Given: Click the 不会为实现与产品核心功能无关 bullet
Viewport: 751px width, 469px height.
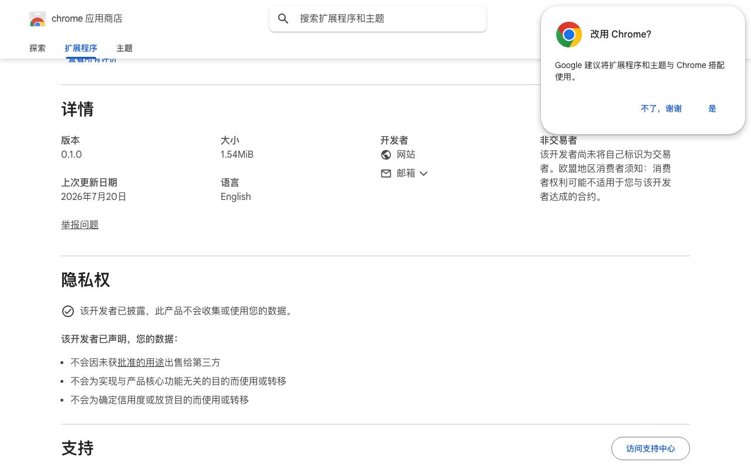Looking at the screenshot, I should pyautogui.click(x=178, y=382).
